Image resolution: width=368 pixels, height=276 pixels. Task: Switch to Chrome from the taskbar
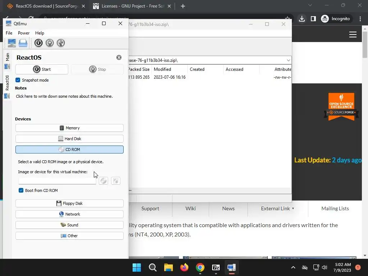(200, 267)
